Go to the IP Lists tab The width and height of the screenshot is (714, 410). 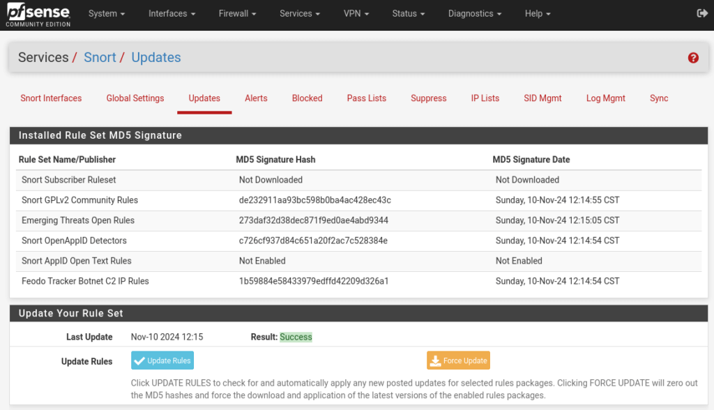coord(485,98)
